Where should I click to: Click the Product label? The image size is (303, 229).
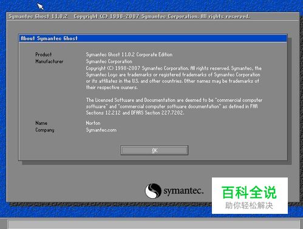coord(44,55)
